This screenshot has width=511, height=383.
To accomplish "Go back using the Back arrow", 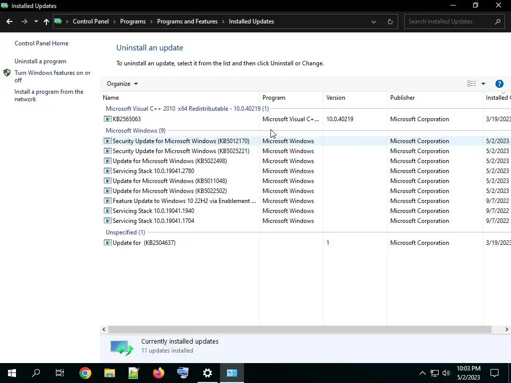I will [x=9, y=21].
